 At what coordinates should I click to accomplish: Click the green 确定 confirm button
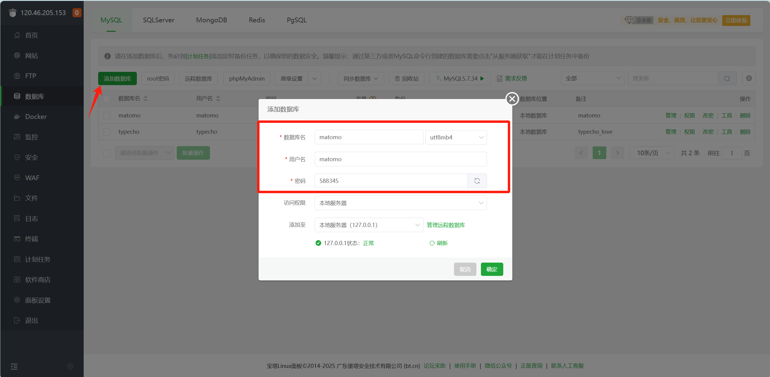(x=492, y=269)
